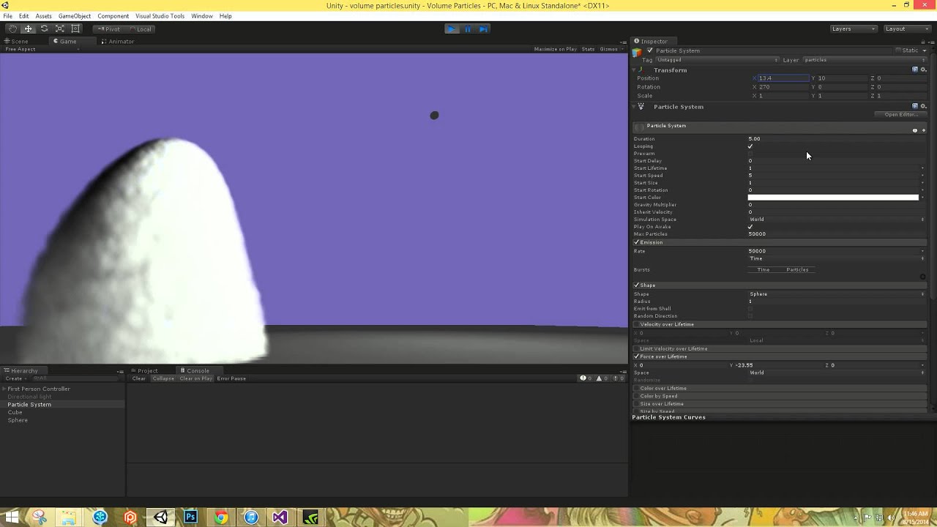Toggle the Play On Awake checkbox
Screen dimensions: 937x527
(x=750, y=227)
